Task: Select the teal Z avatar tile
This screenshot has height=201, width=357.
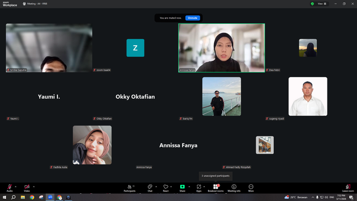Action: click(136, 48)
